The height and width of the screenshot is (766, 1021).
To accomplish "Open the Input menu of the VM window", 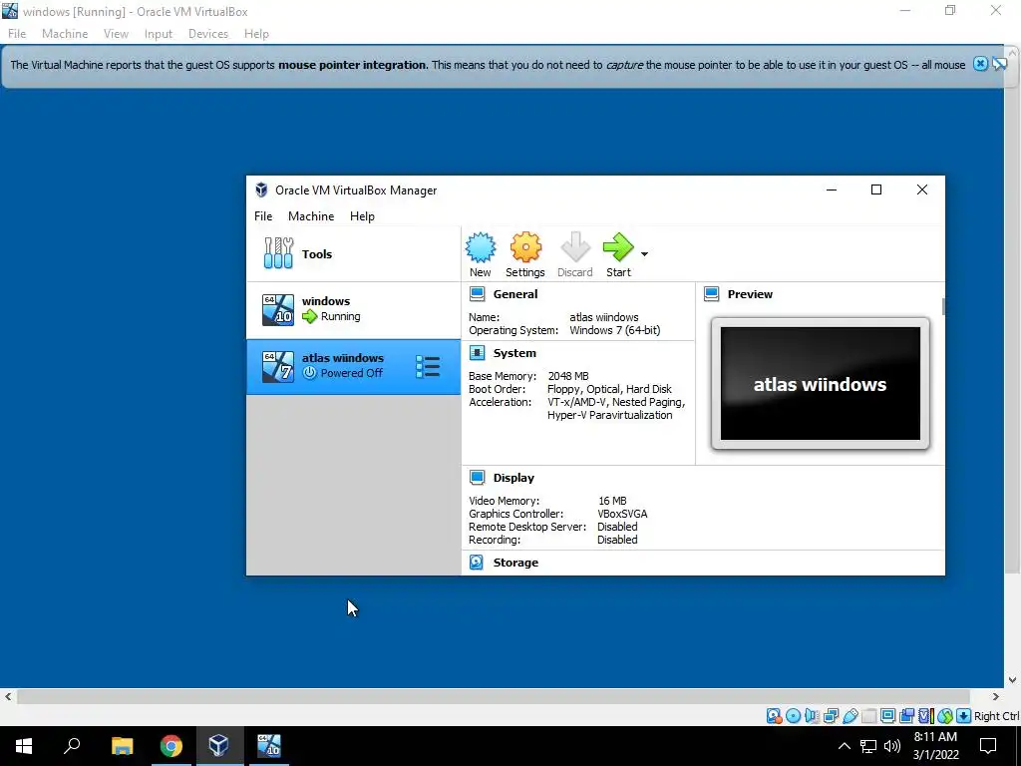I will point(159,34).
